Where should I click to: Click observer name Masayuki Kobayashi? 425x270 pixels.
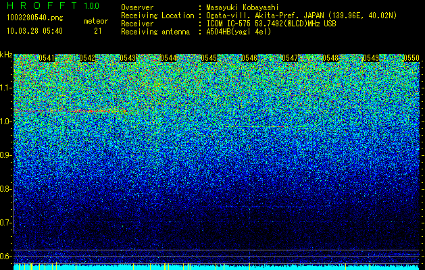243,8
